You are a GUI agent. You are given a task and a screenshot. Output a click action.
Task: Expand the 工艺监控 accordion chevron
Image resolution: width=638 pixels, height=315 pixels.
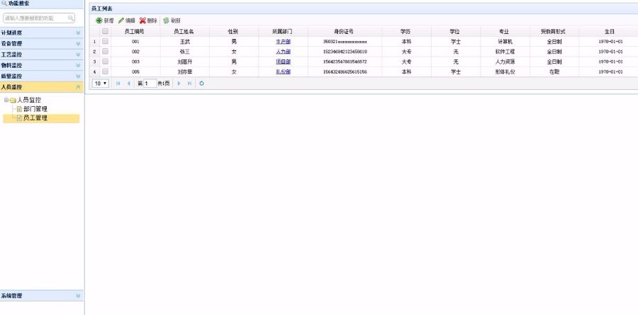click(78, 55)
